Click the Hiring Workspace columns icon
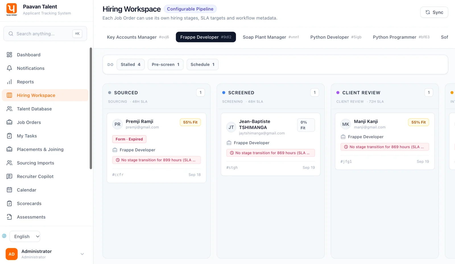455x264 pixels. [9, 95]
